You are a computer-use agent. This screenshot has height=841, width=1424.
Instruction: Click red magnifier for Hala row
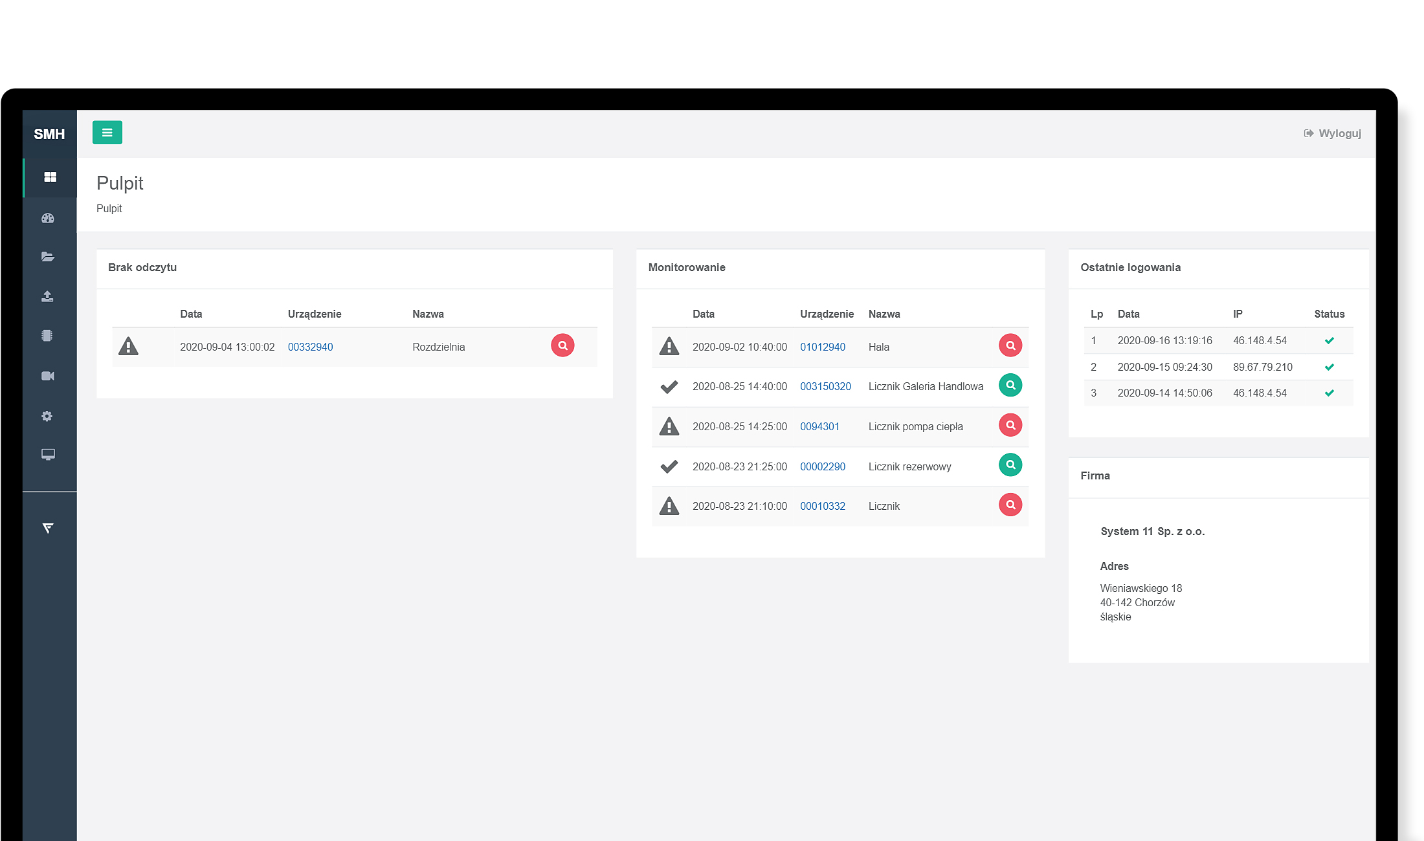point(1010,345)
